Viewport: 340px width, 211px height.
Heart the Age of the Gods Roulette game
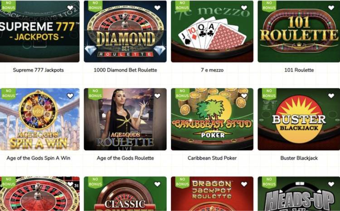(157, 96)
